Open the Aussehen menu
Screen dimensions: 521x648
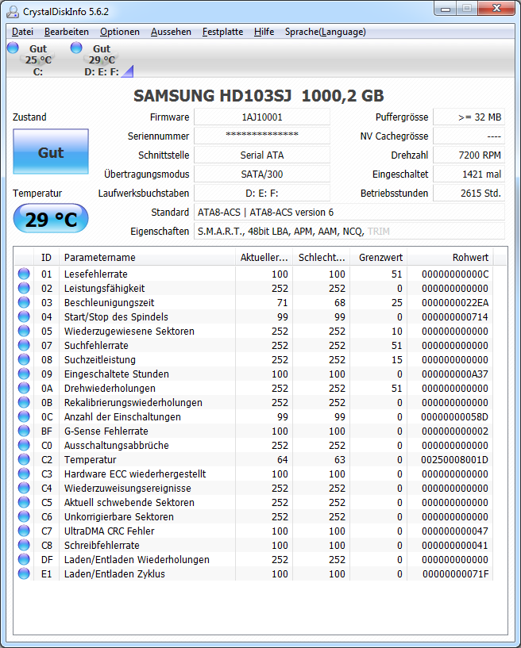(x=171, y=32)
